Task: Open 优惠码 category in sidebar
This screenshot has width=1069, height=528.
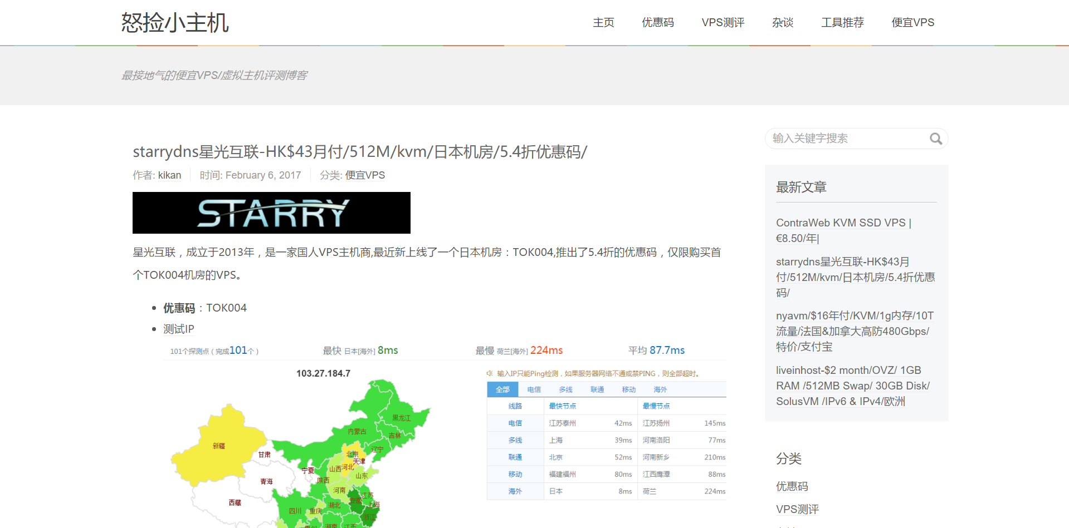Action: tap(792, 486)
